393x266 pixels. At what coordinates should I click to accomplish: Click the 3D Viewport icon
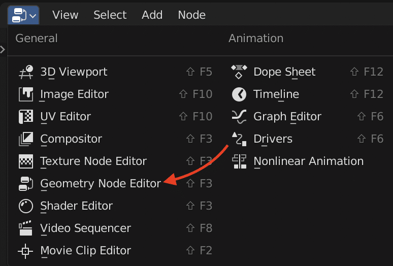pyautogui.click(x=26, y=72)
